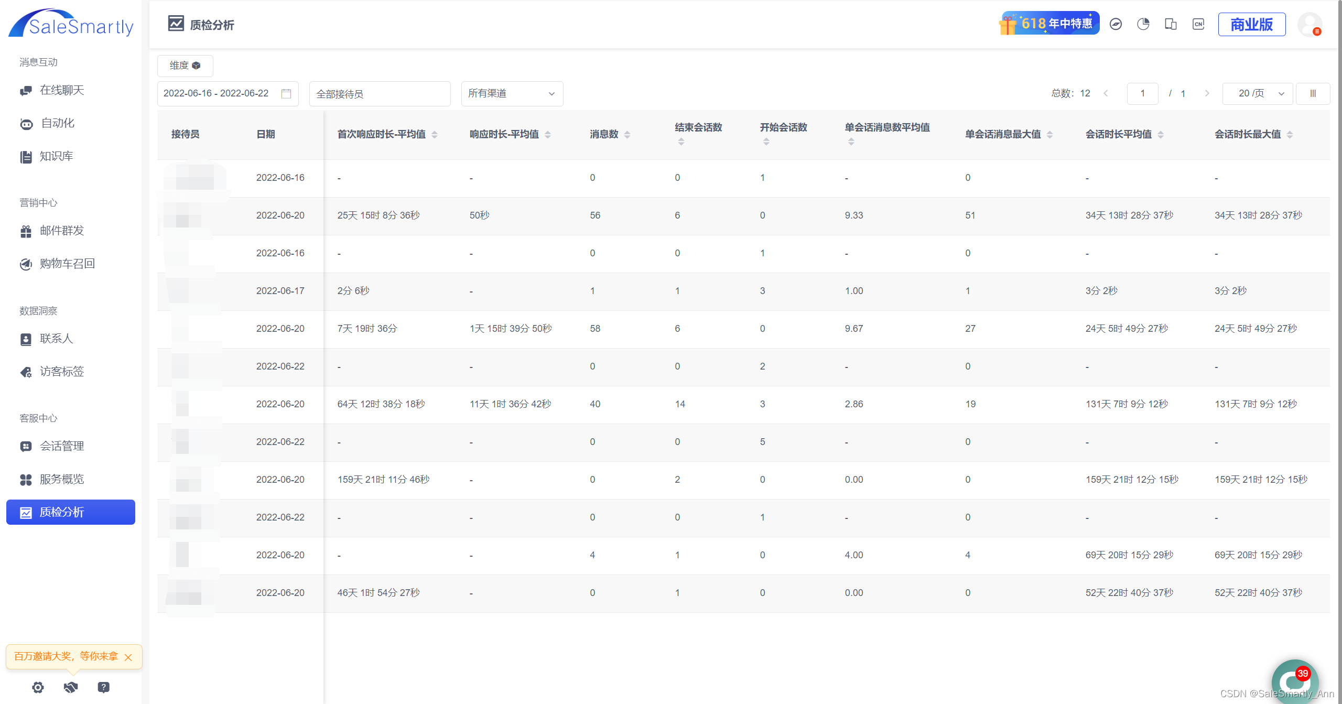Sort by 首次响应时长-平均值 column
This screenshot has height=704, width=1342.
[435, 135]
